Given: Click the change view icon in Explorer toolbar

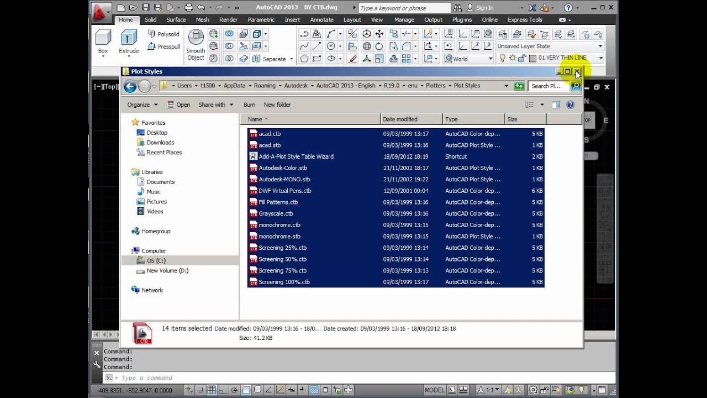Looking at the screenshot, I should (x=530, y=104).
